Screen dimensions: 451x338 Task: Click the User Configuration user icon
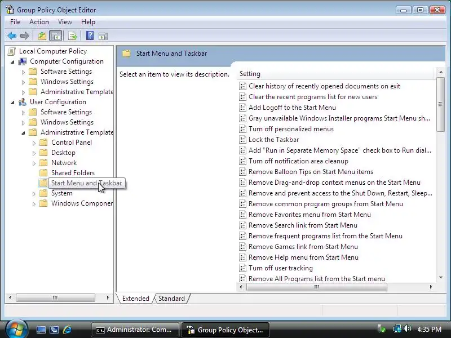[23, 102]
